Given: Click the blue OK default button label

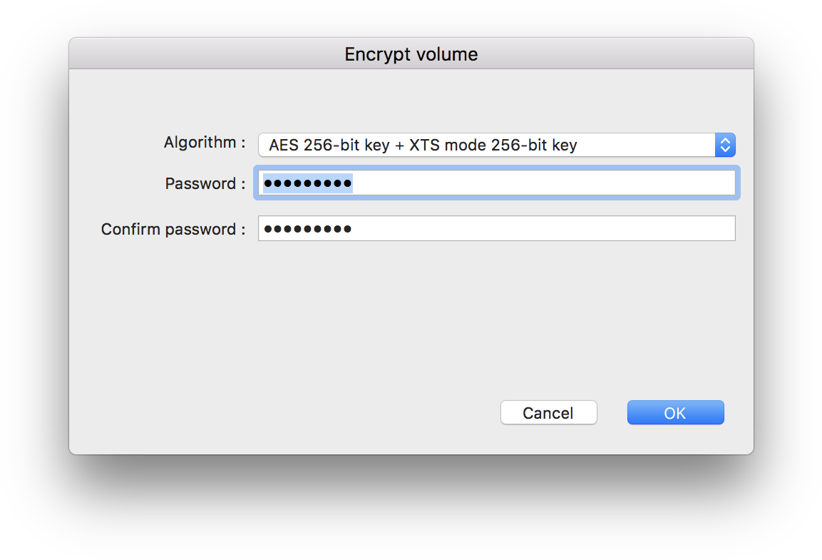Looking at the screenshot, I should 674,413.
